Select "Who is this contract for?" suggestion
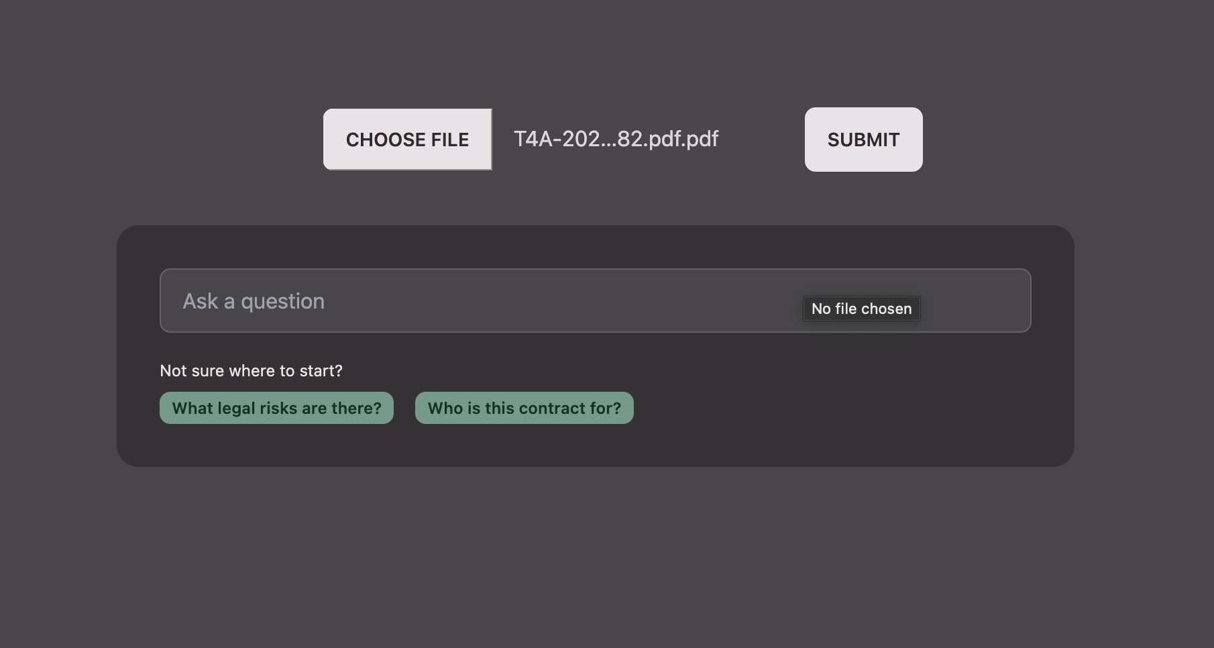The width and height of the screenshot is (1214, 648). pos(525,408)
